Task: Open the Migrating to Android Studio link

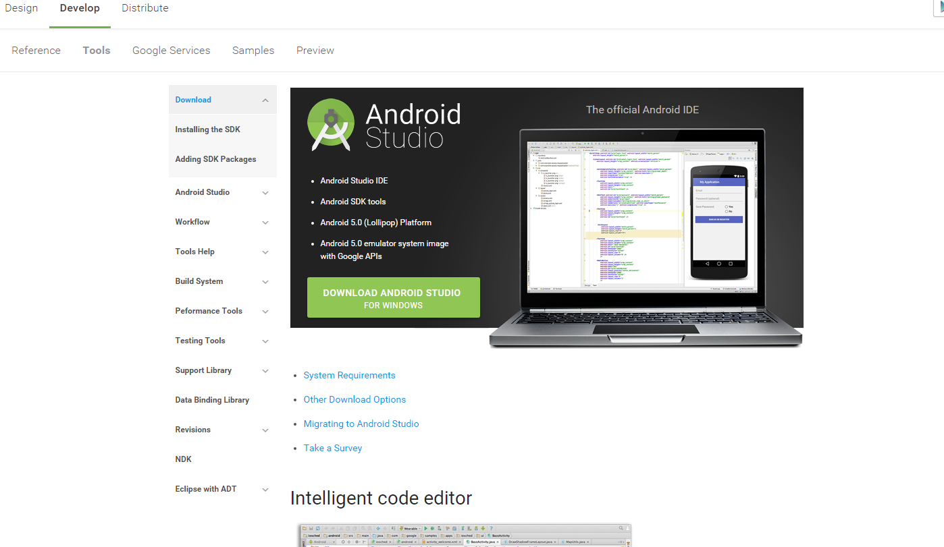Action: [x=361, y=424]
